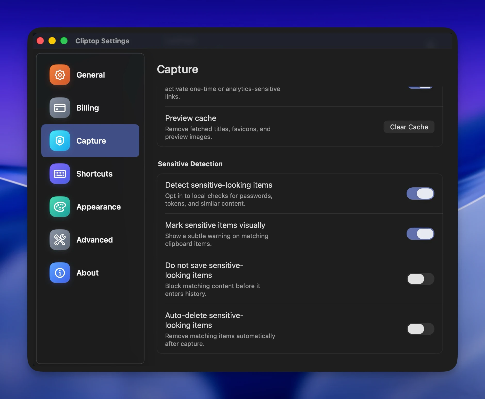485x399 pixels.
Task: Show the About tab label
Action: pos(87,273)
